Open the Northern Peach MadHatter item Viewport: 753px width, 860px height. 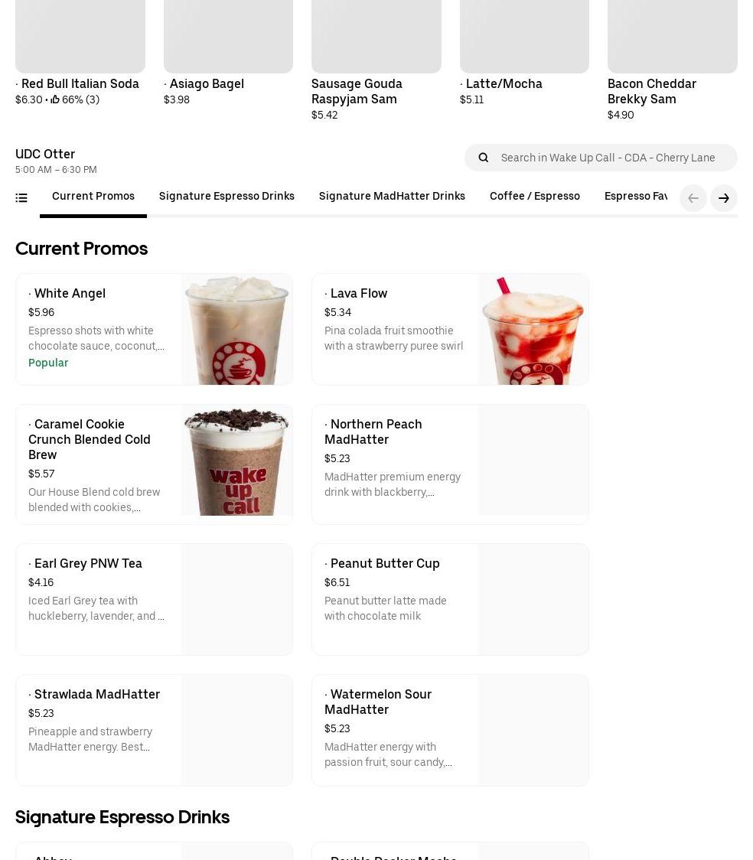pyautogui.click(x=450, y=464)
